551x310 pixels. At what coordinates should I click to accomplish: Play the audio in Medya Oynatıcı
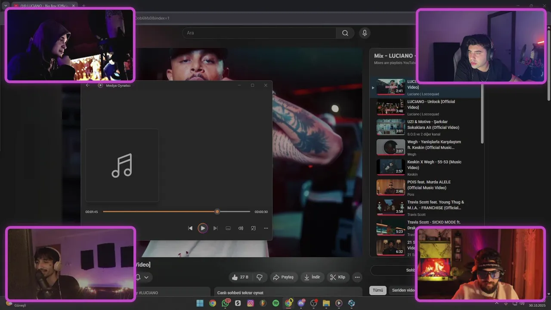(203, 228)
